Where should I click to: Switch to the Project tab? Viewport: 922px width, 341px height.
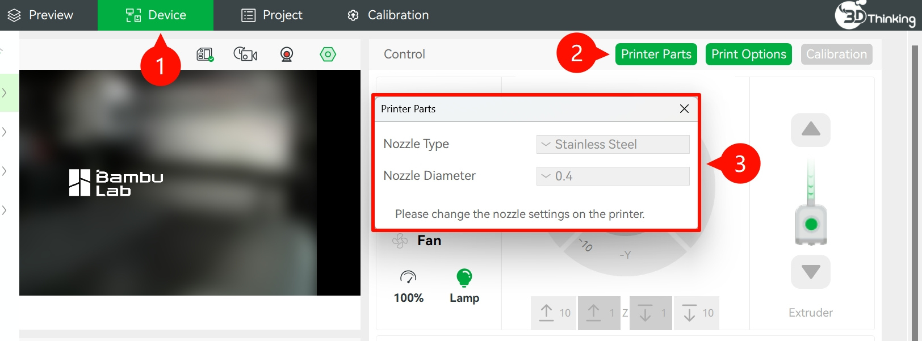coord(272,15)
